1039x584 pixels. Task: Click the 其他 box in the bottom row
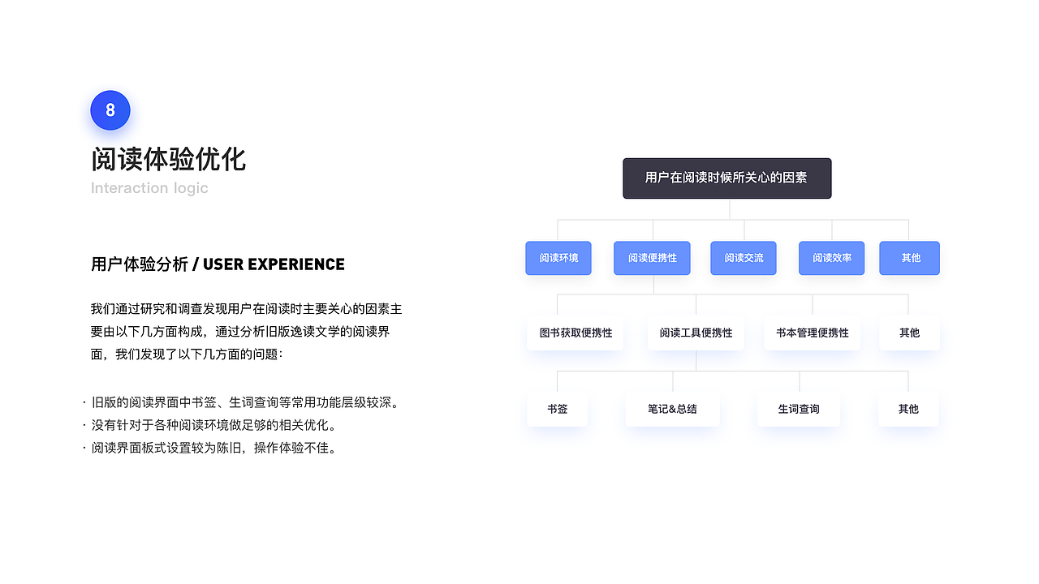coord(908,410)
